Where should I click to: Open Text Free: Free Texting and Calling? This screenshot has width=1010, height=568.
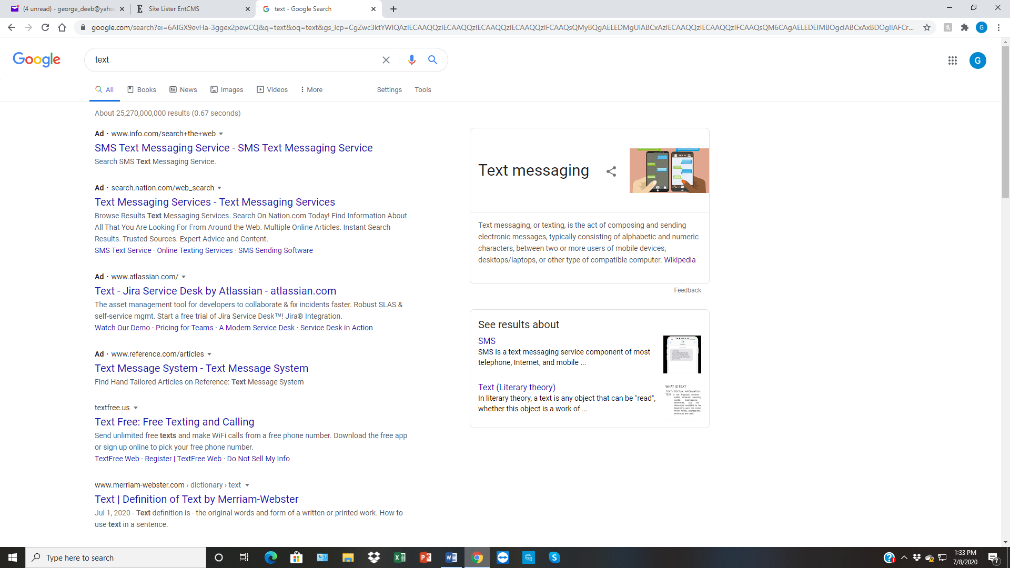coord(174,422)
